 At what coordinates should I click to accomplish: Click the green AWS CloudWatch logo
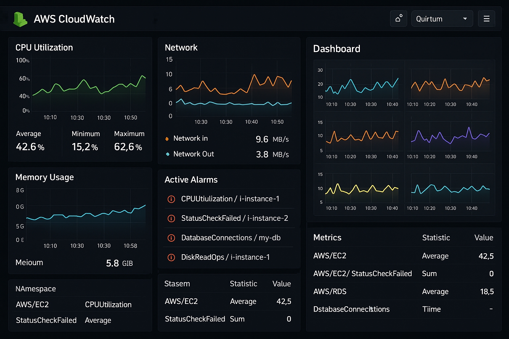pyautogui.click(x=20, y=19)
